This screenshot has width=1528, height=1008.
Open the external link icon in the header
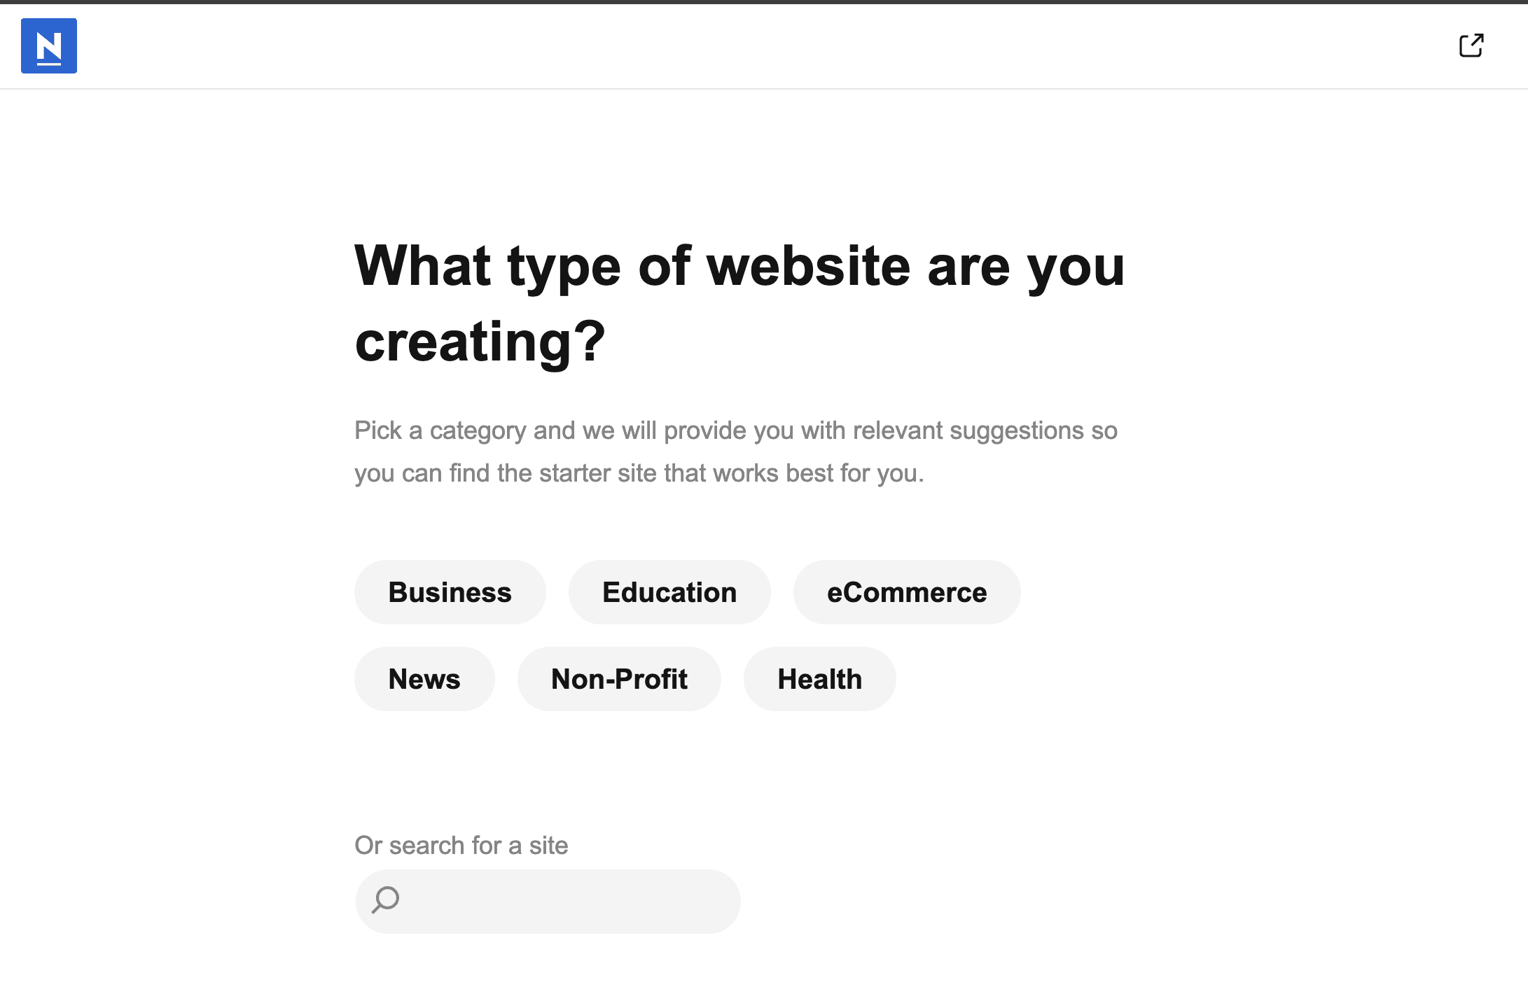click(x=1471, y=46)
